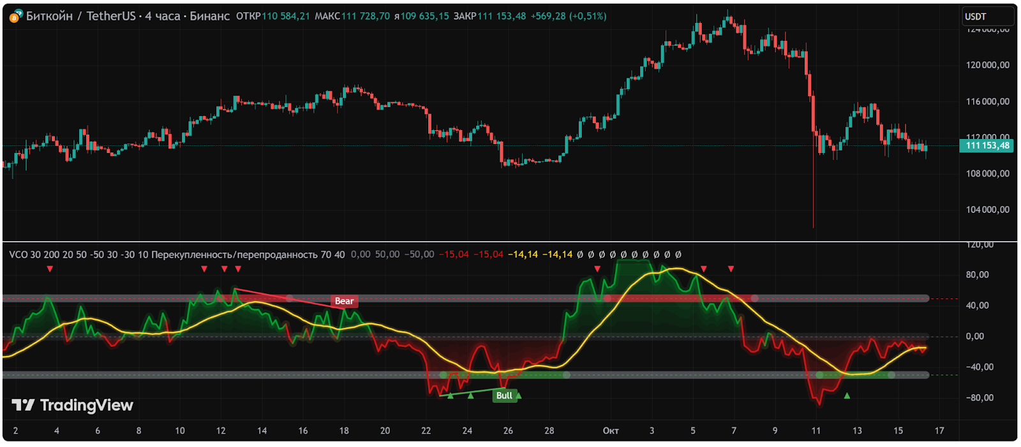Select the VCO indicator legend title
The width and height of the screenshot is (1021, 447).
(x=19, y=254)
